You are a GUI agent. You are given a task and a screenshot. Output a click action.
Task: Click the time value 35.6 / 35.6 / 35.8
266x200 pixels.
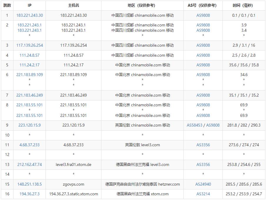coord(244,65)
